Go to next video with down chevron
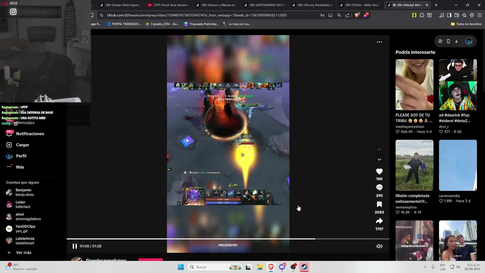The height and width of the screenshot is (273, 485). (x=379, y=160)
